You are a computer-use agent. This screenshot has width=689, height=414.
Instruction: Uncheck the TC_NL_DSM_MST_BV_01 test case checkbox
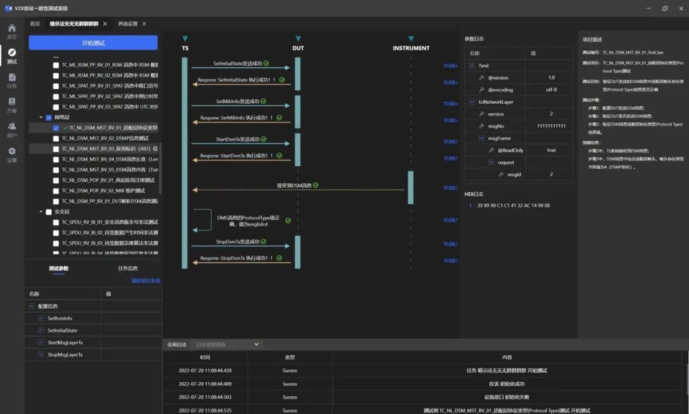[56, 128]
